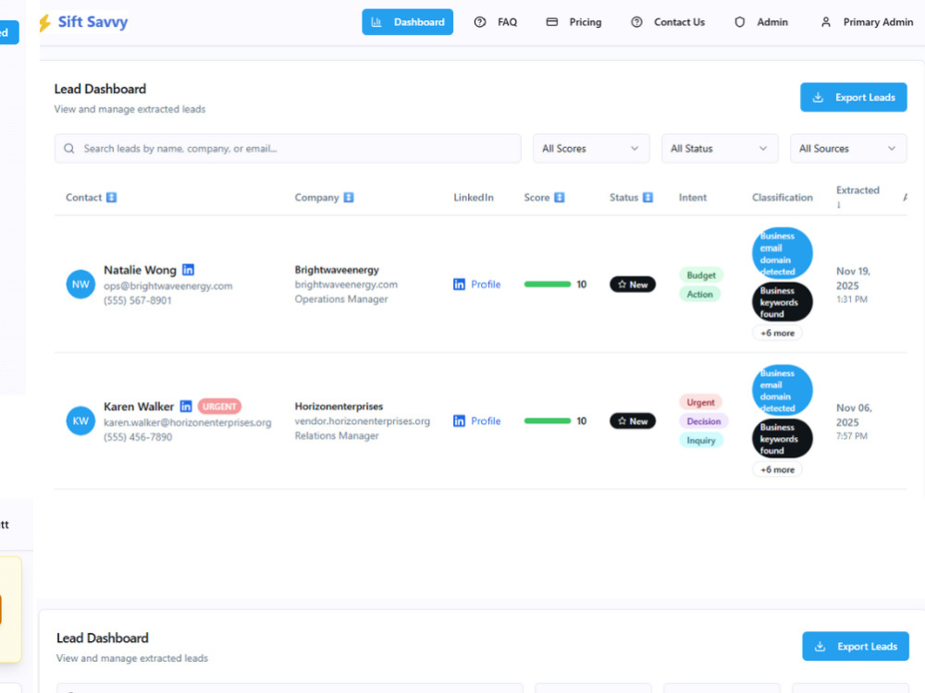Click the Contact Us help icon
Image resolution: width=925 pixels, height=693 pixels.
(636, 22)
